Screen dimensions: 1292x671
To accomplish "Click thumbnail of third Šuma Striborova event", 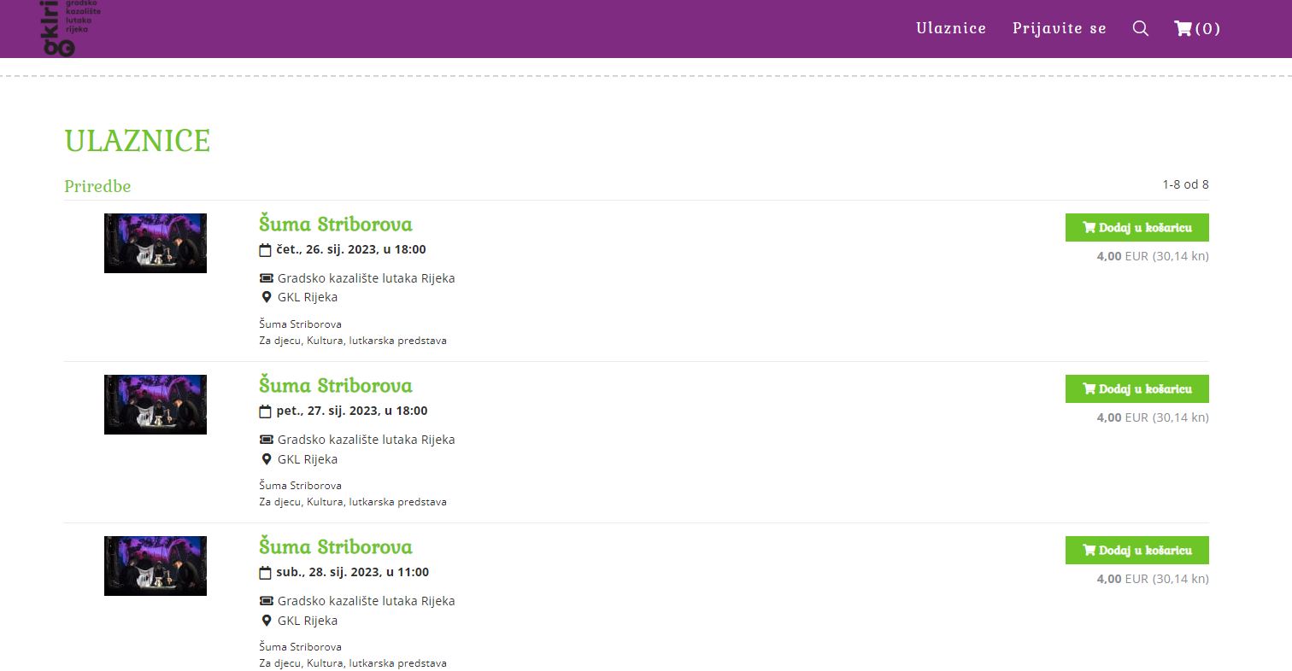I will [x=156, y=566].
